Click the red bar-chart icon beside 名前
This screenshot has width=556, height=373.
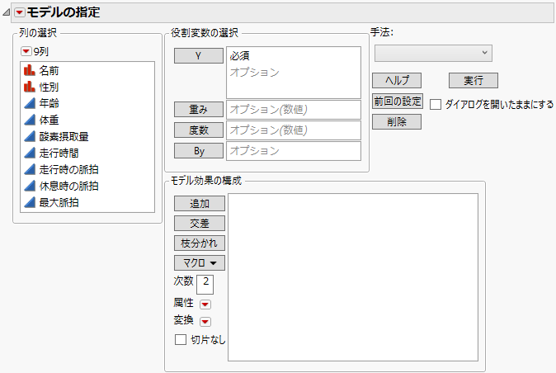pyautogui.click(x=28, y=70)
